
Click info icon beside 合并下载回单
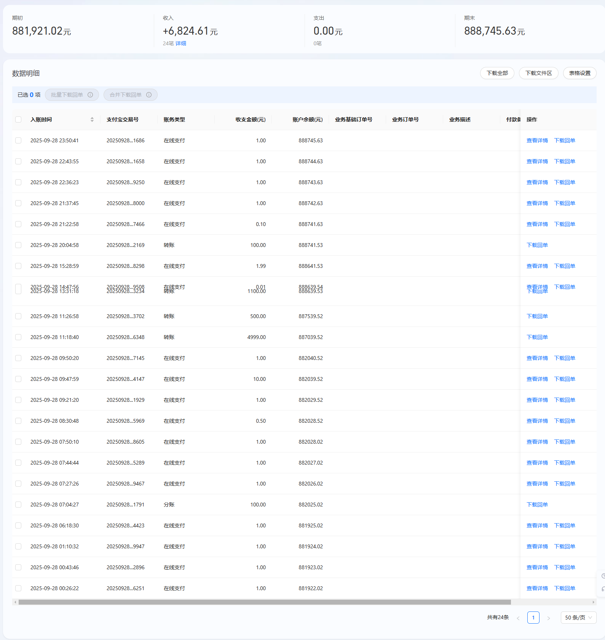point(149,95)
